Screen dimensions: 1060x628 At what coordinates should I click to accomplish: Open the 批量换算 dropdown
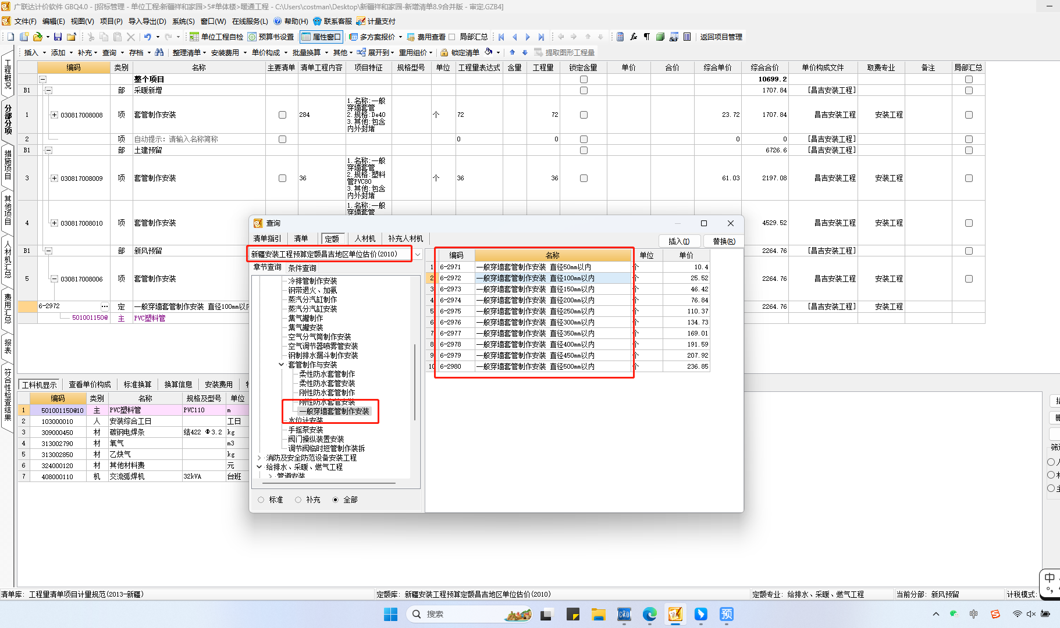pyautogui.click(x=326, y=53)
